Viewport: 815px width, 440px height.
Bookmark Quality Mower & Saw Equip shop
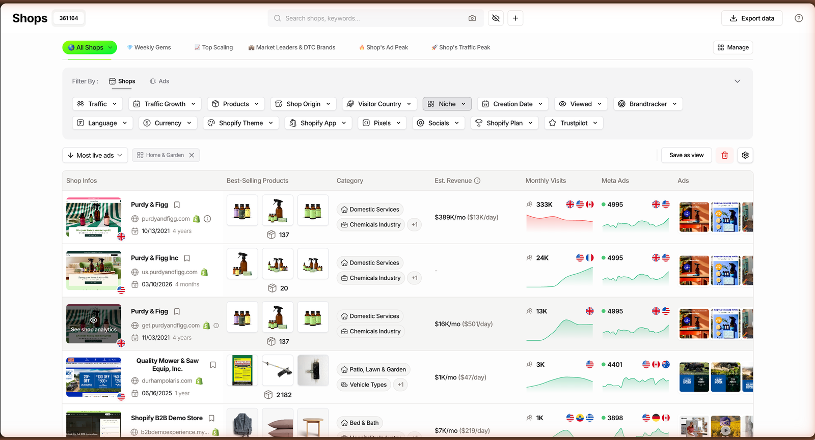213,365
